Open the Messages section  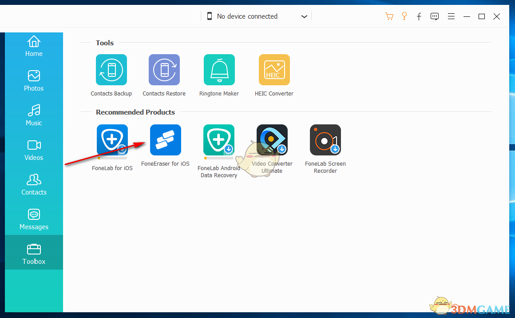(34, 219)
